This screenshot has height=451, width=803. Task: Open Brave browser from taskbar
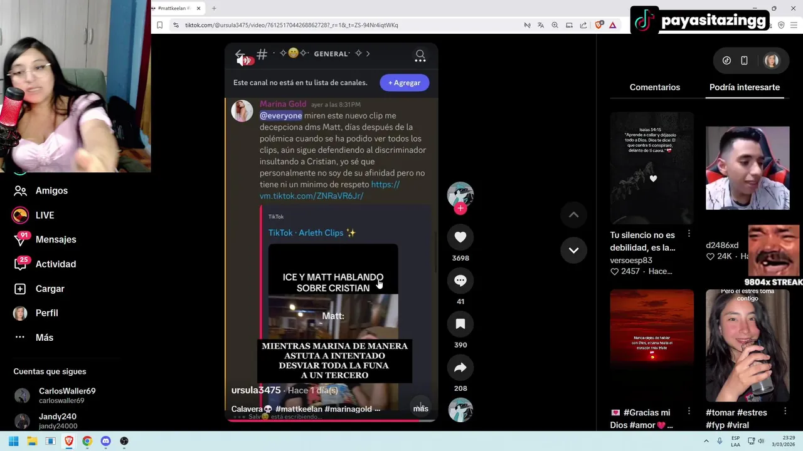pos(69,441)
